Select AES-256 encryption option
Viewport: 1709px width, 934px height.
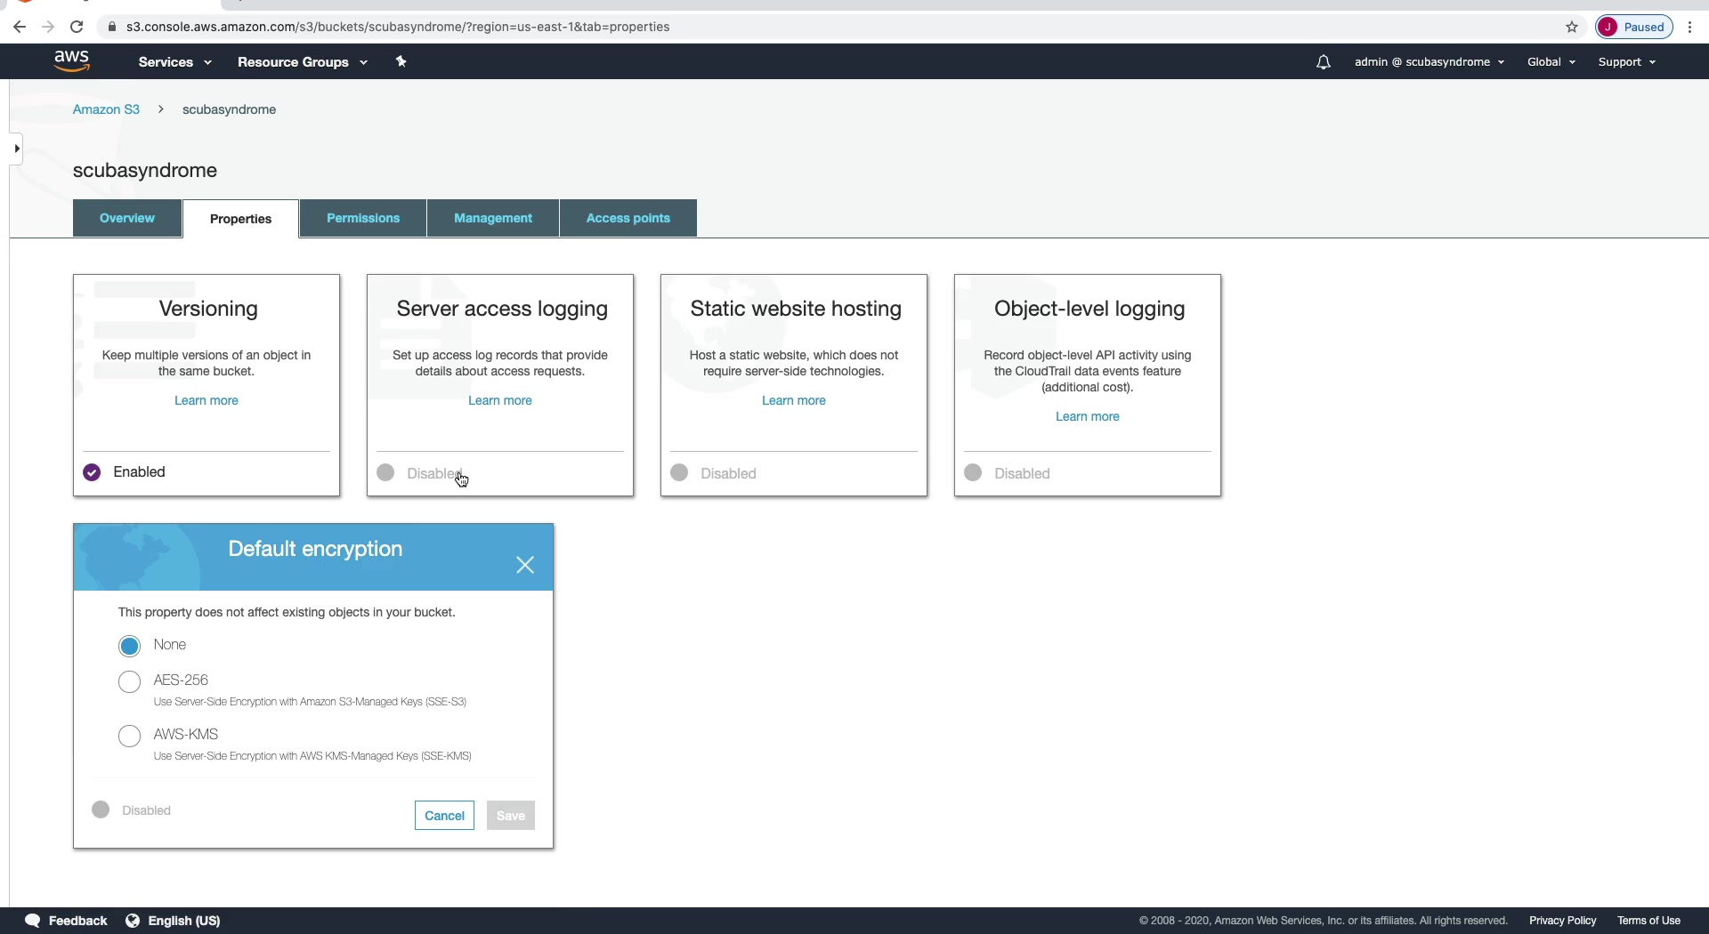pyautogui.click(x=129, y=681)
